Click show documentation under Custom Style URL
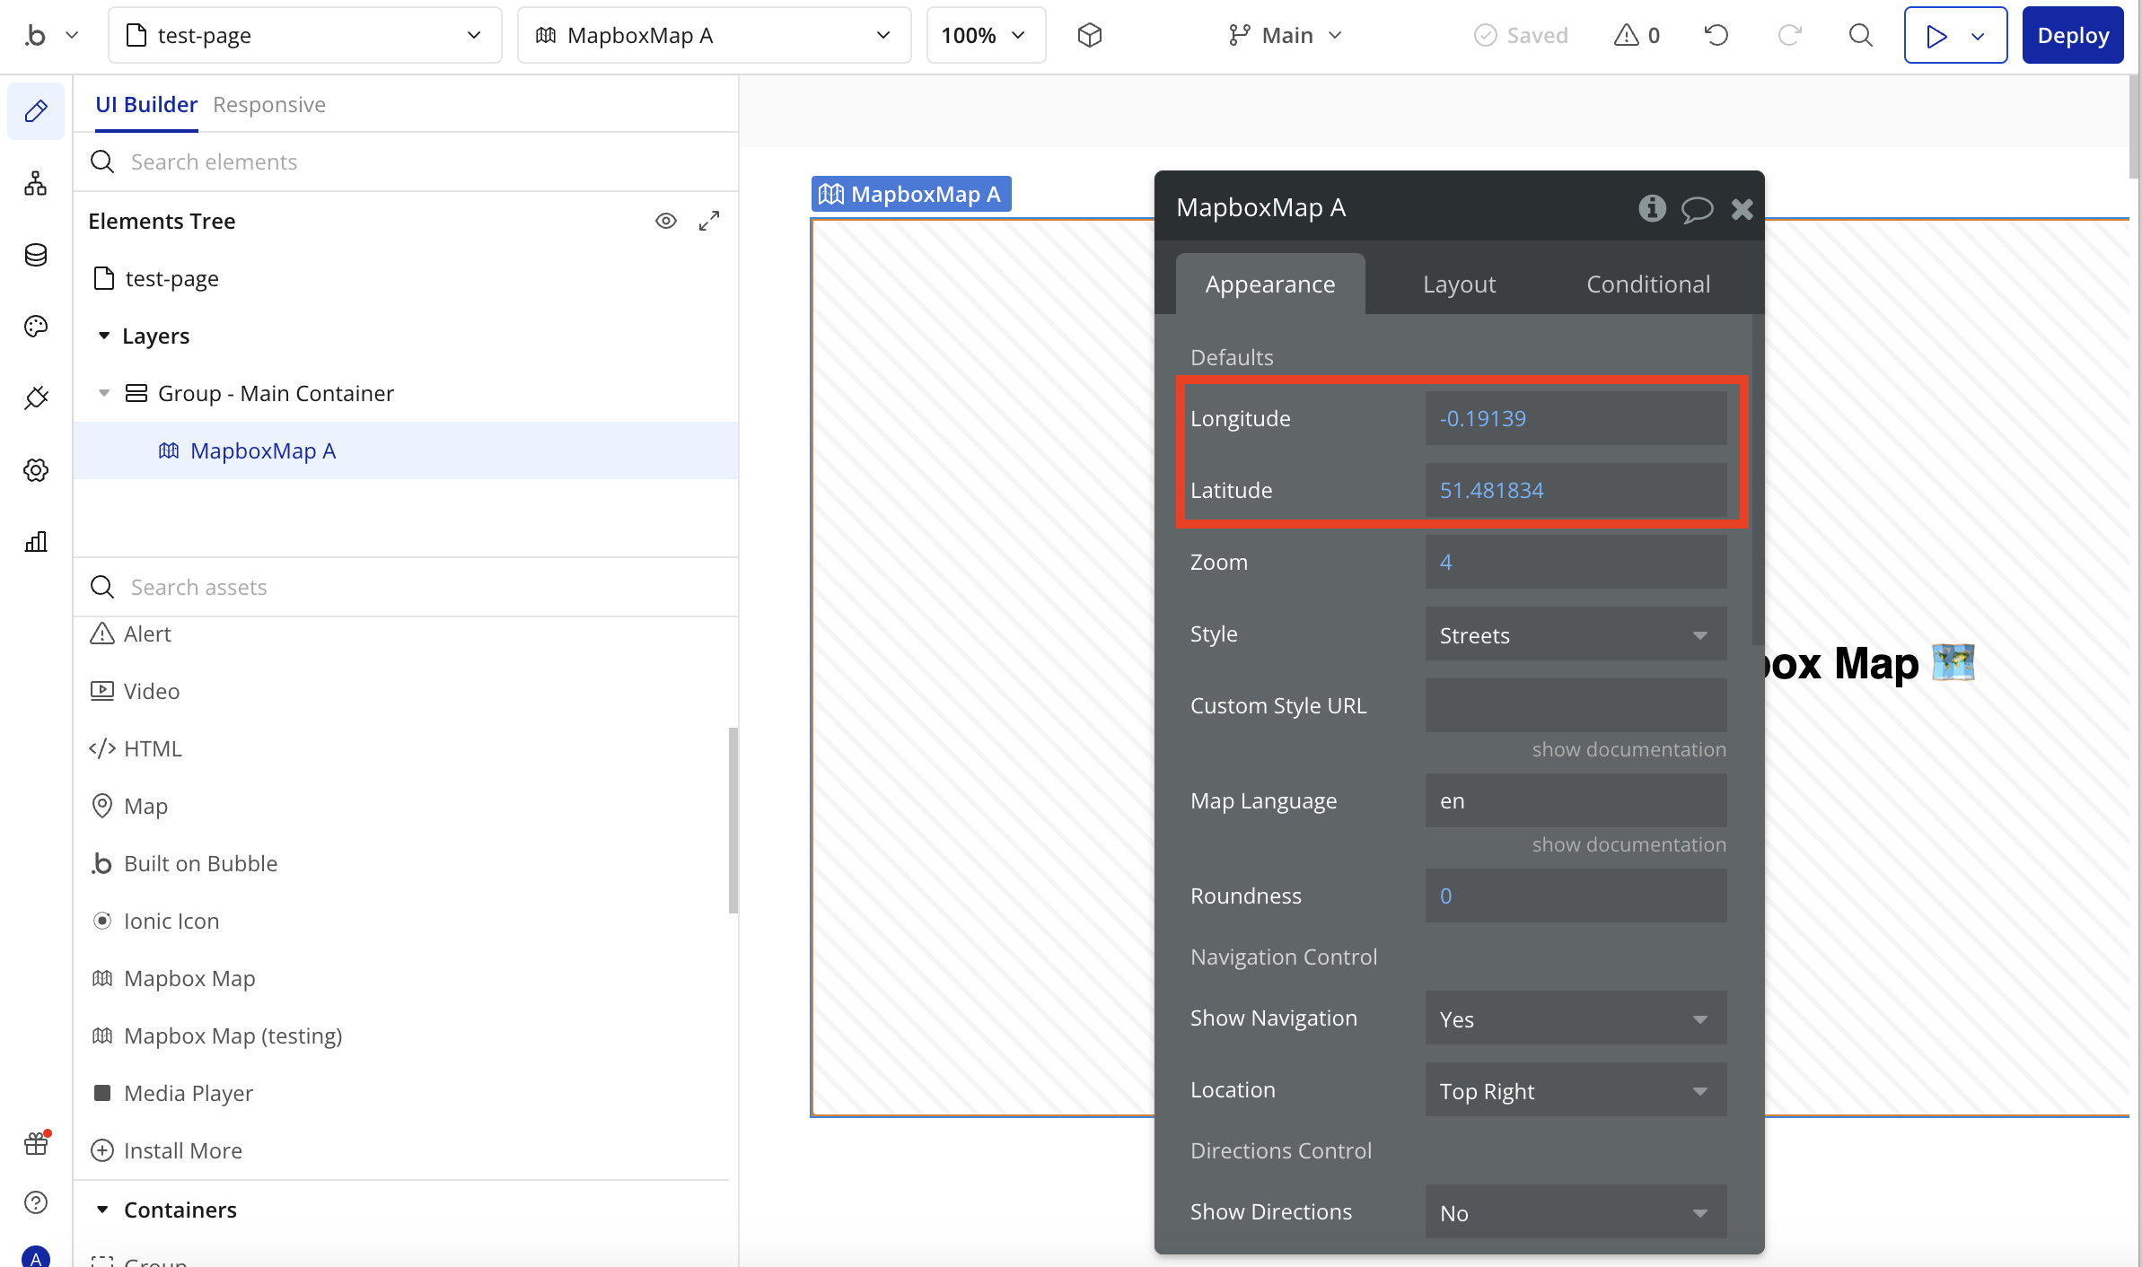 [1628, 749]
